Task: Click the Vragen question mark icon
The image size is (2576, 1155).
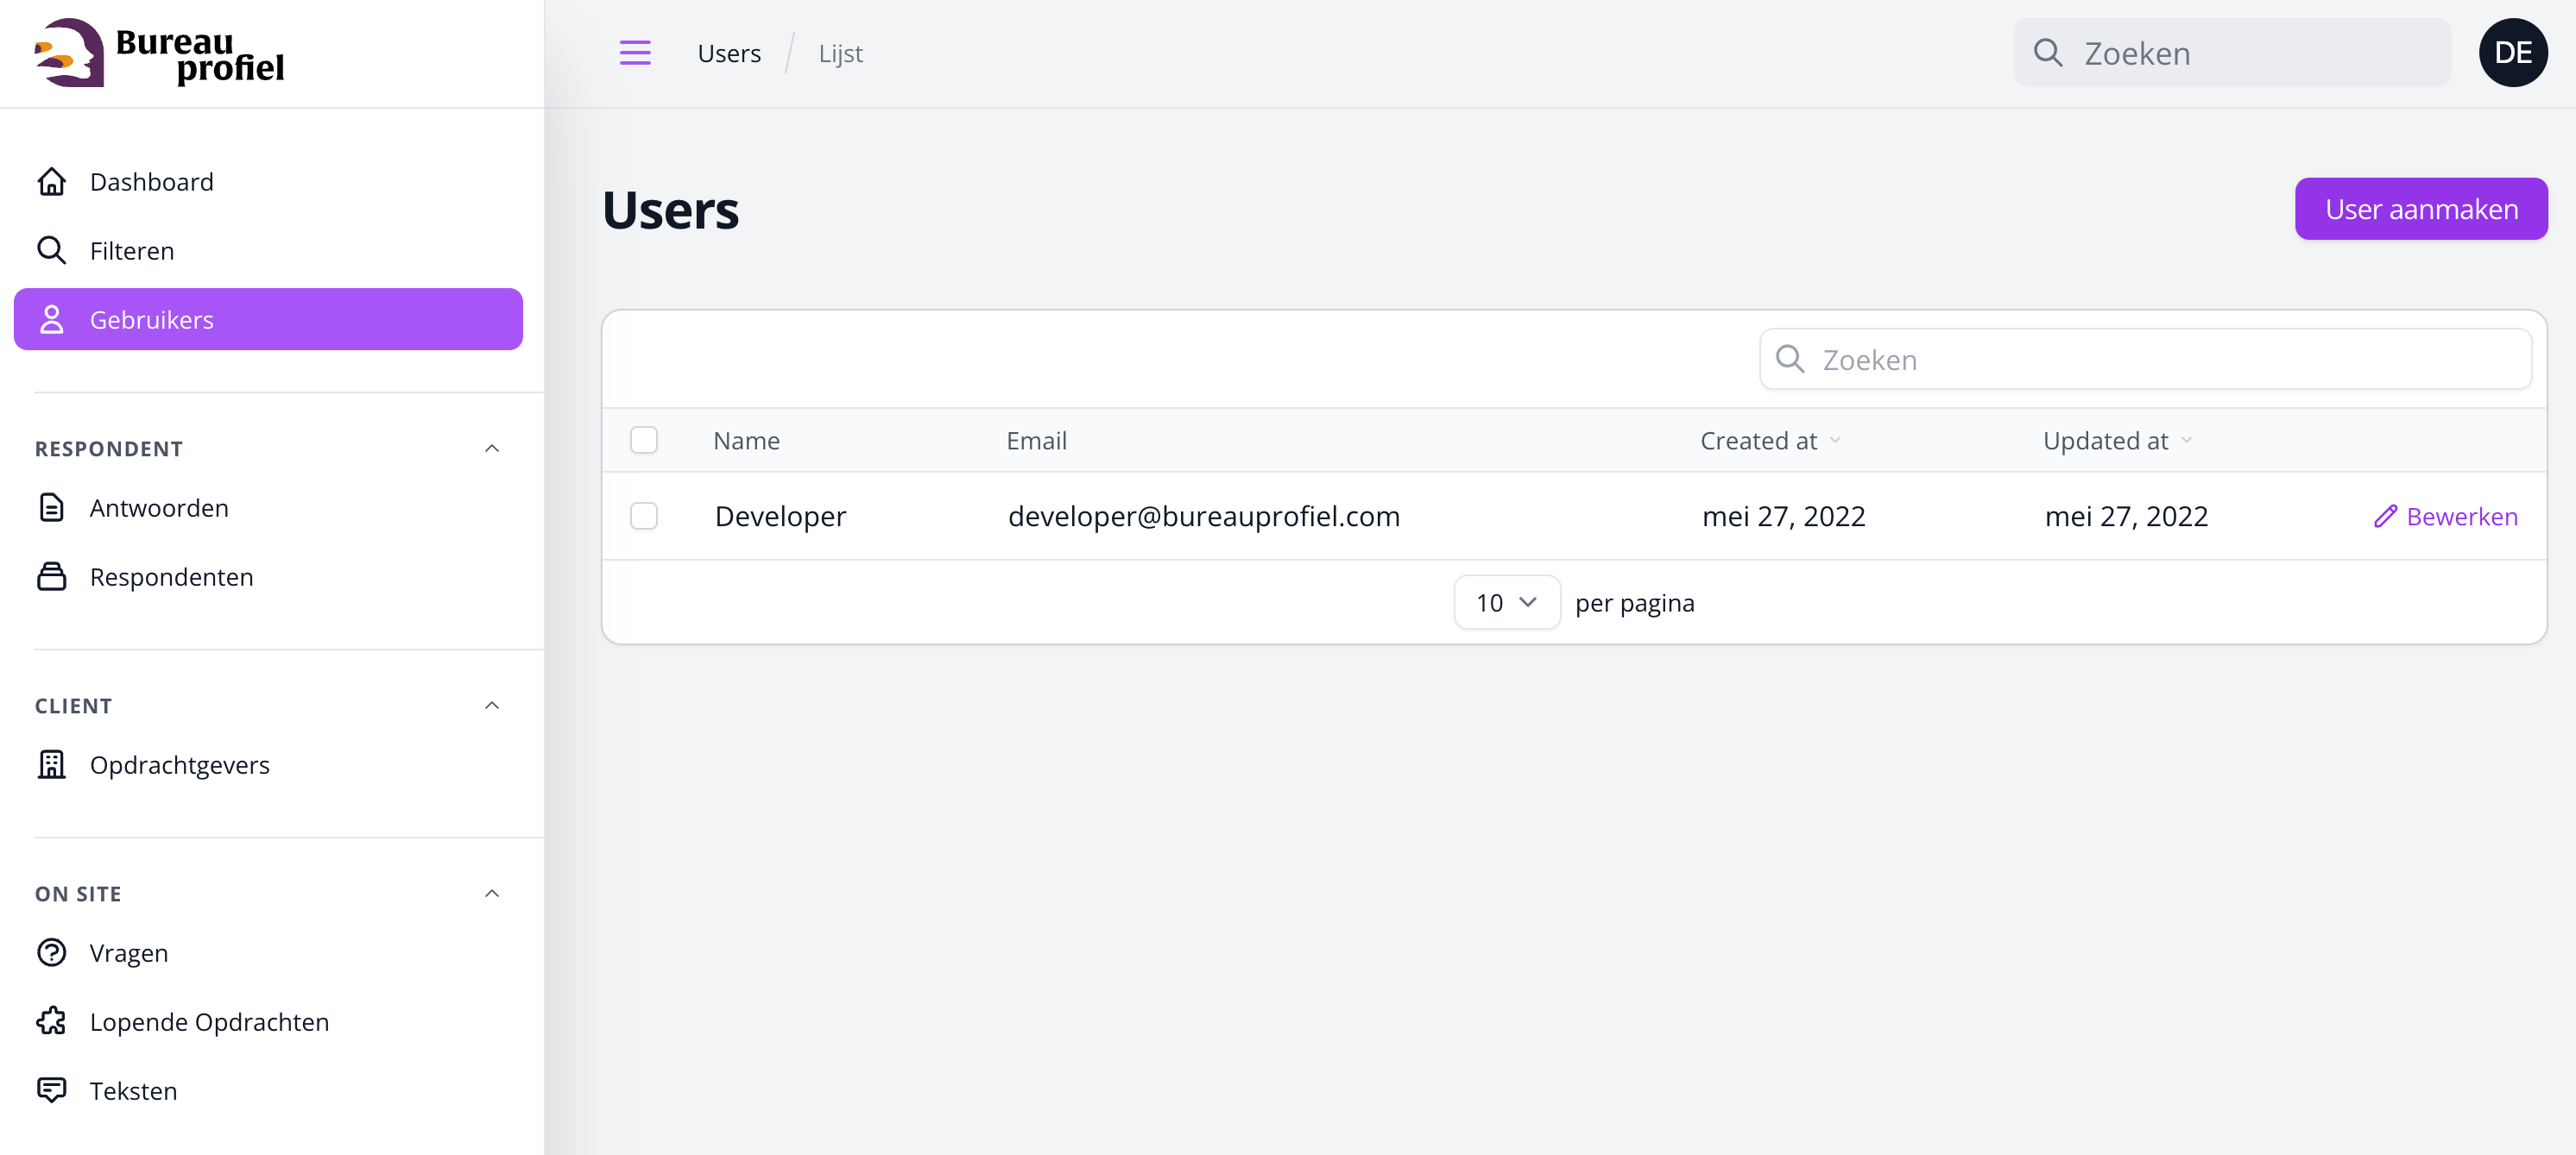Action: click(51, 952)
